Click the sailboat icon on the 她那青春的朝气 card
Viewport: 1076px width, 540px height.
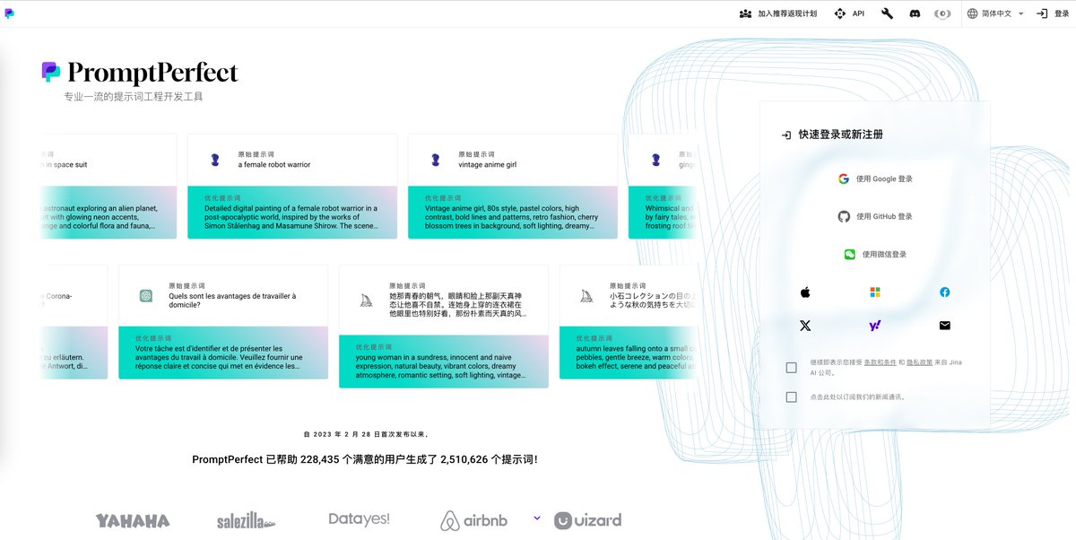[366, 300]
